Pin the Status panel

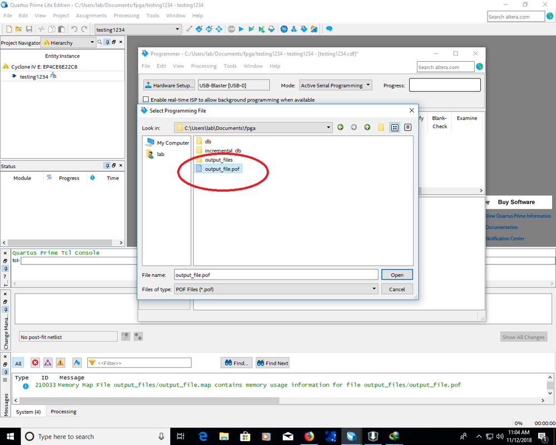tap(107, 166)
